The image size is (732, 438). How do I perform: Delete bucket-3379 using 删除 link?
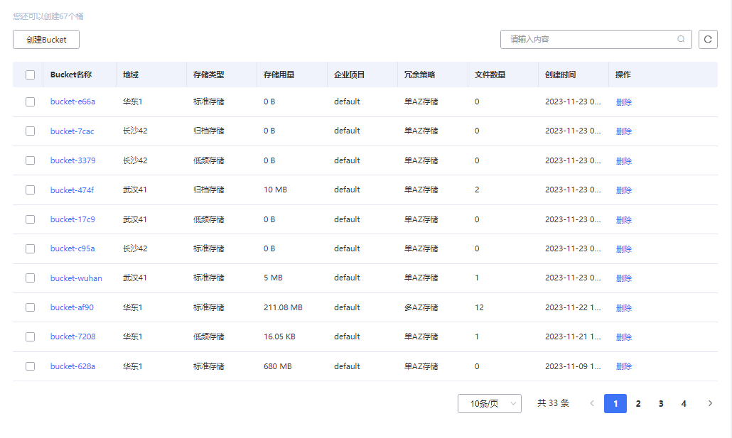[x=623, y=160]
